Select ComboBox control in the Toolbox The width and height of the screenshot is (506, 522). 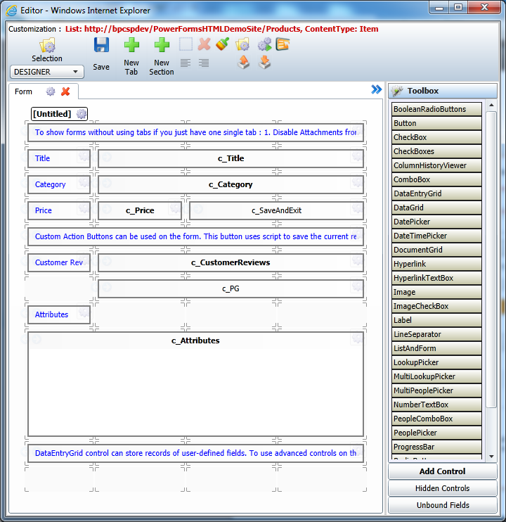click(x=437, y=179)
